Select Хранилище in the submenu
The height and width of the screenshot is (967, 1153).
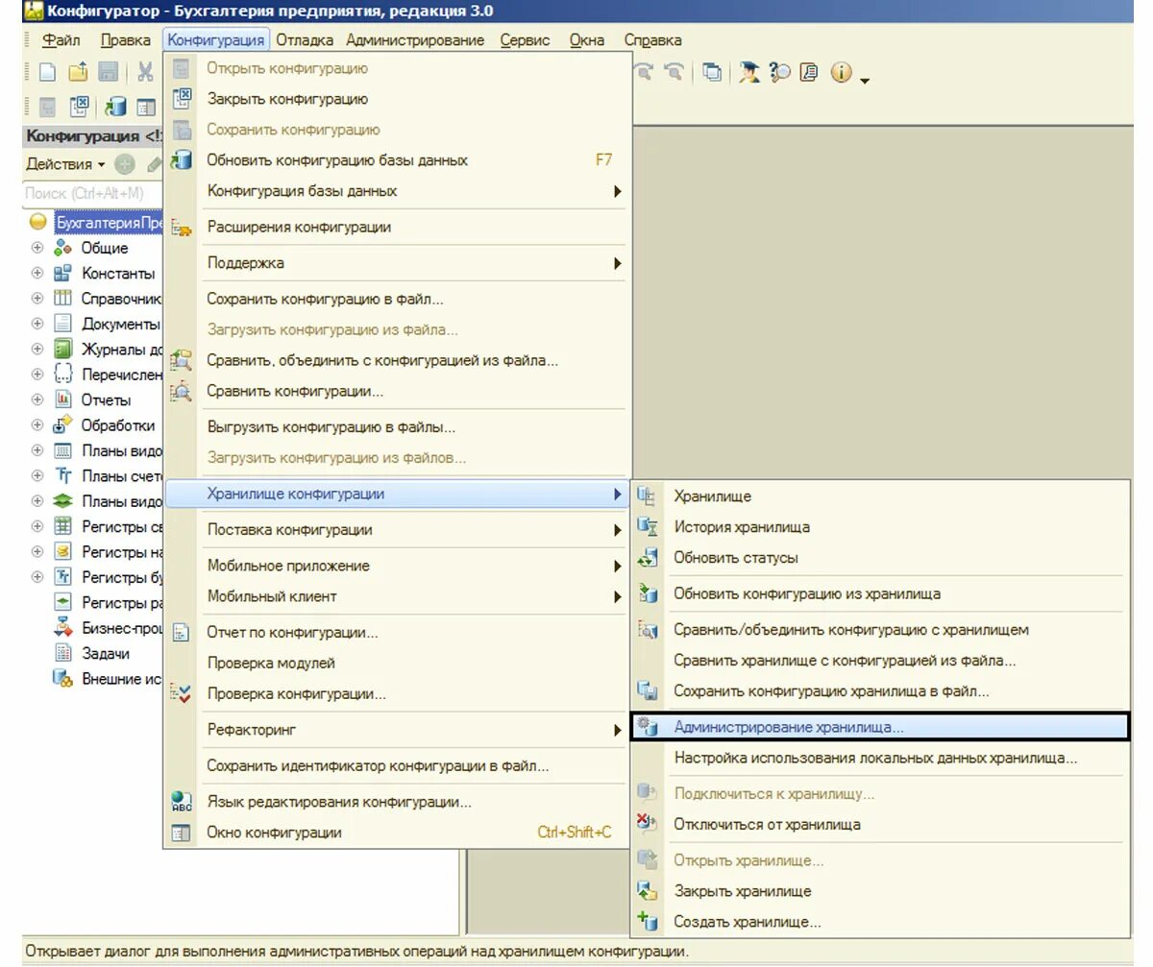point(879,496)
